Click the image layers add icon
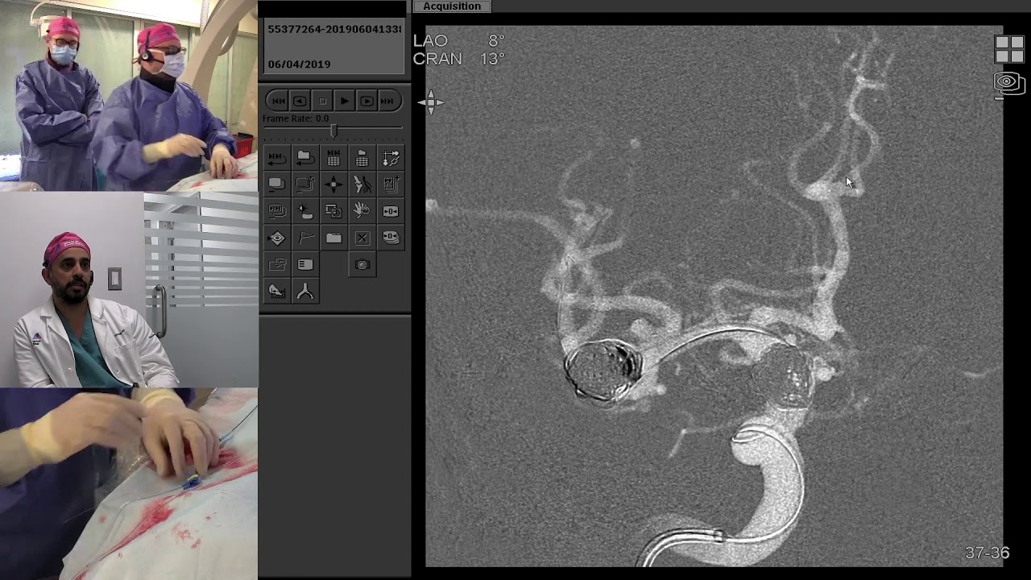 coord(391,184)
